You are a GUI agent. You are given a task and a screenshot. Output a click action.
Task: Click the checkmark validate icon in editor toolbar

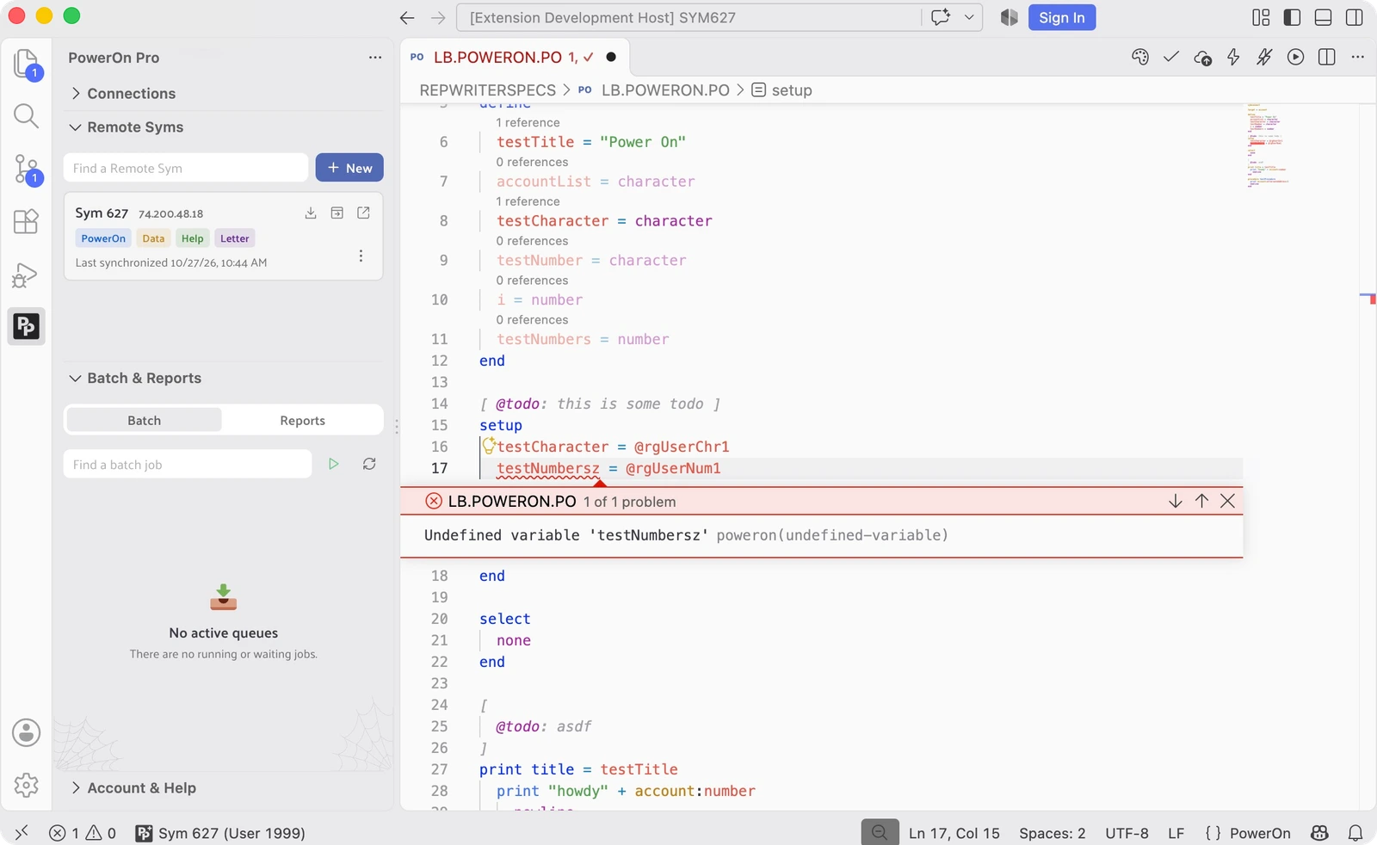1171,57
